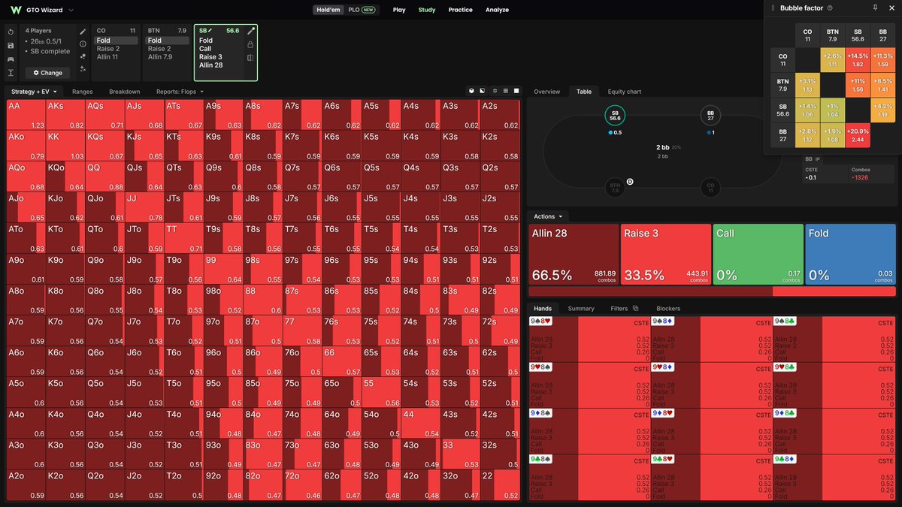Select the Hands tab
The width and height of the screenshot is (902, 507).
tap(543, 309)
